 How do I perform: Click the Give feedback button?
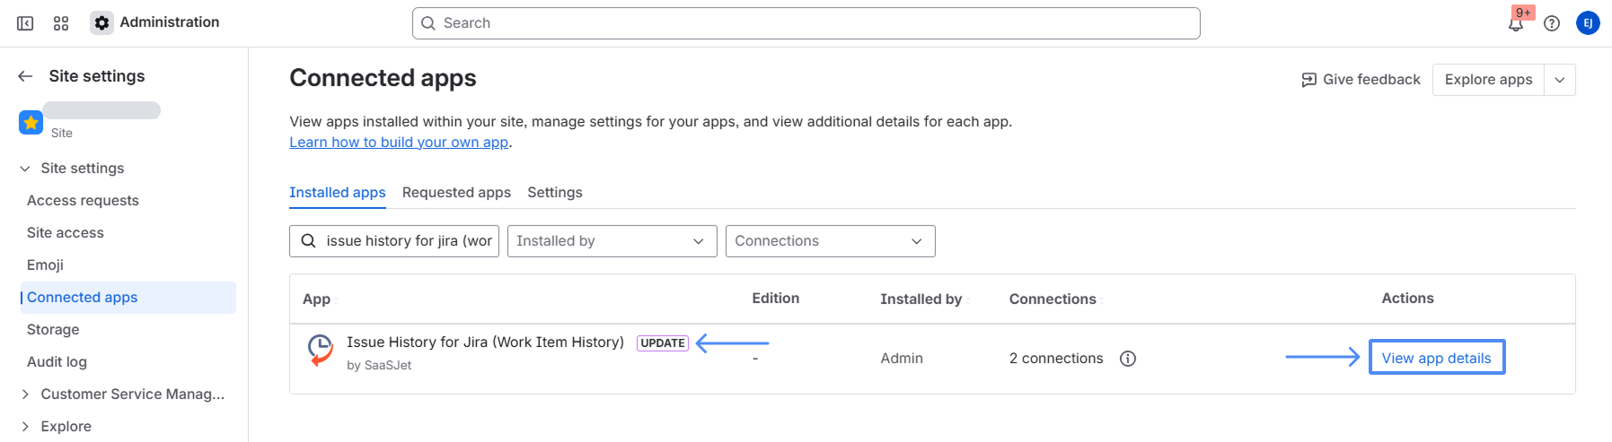click(1361, 80)
